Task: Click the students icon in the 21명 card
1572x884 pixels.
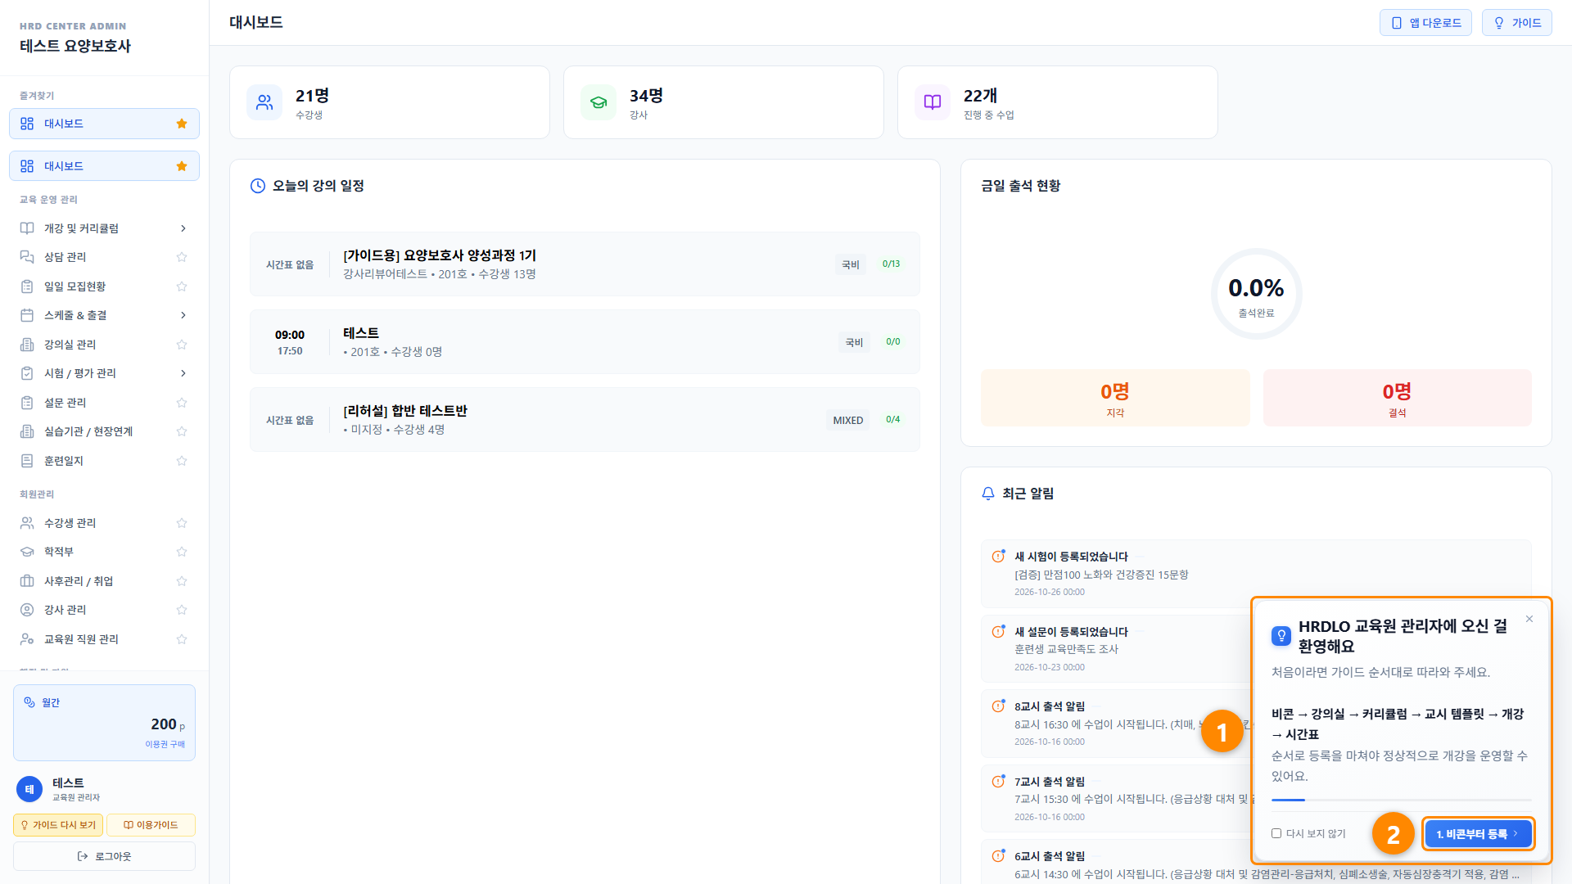Action: point(264,102)
